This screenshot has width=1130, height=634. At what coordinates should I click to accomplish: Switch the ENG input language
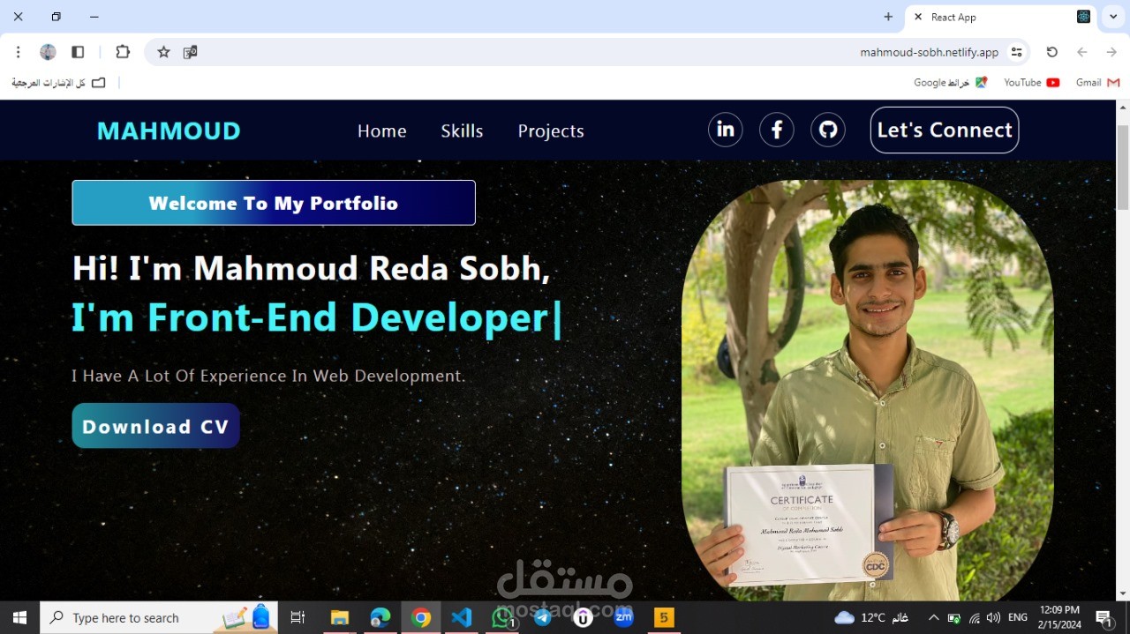pos(1017,617)
